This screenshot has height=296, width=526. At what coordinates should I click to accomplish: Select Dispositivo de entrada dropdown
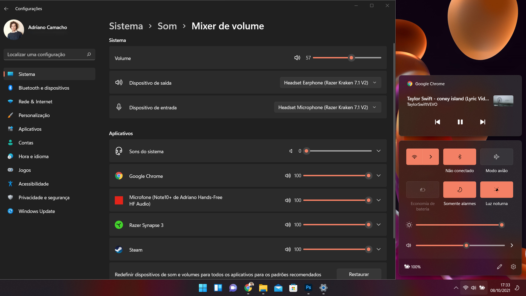pyautogui.click(x=328, y=107)
